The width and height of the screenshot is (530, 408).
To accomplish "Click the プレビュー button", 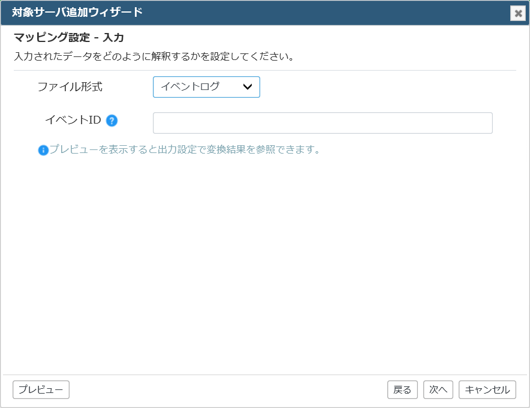I will pyautogui.click(x=41, y=390).
